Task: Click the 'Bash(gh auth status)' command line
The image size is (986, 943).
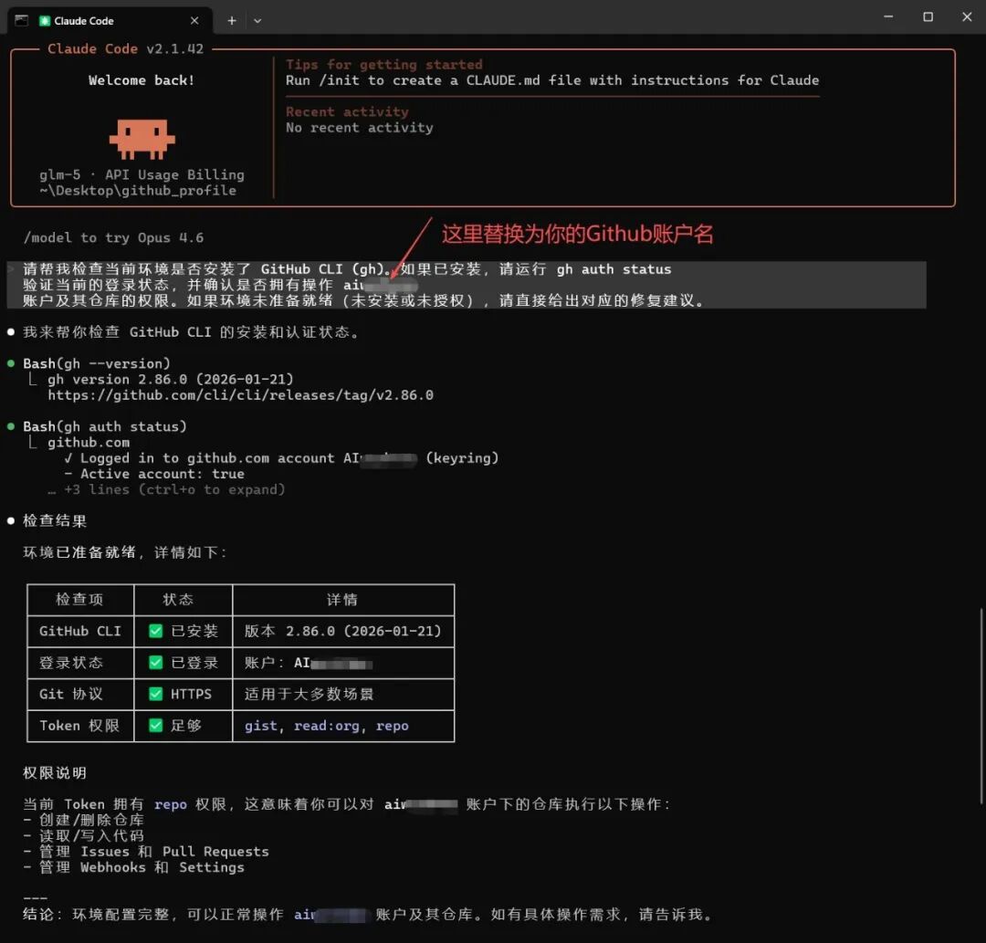Action: pyautogui.click(x=104, y=426)
